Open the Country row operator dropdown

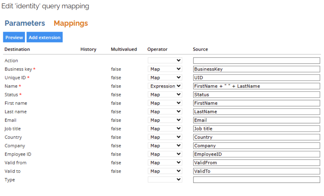165,137
